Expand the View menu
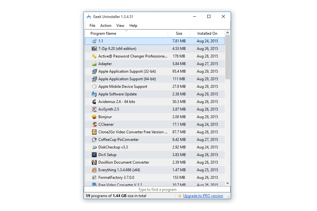Screen dimensions: 317x211 (x=120, y=26)
